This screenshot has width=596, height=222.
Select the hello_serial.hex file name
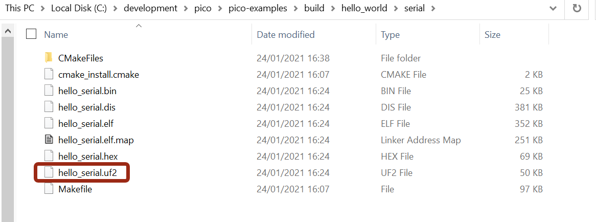(88, 156)
